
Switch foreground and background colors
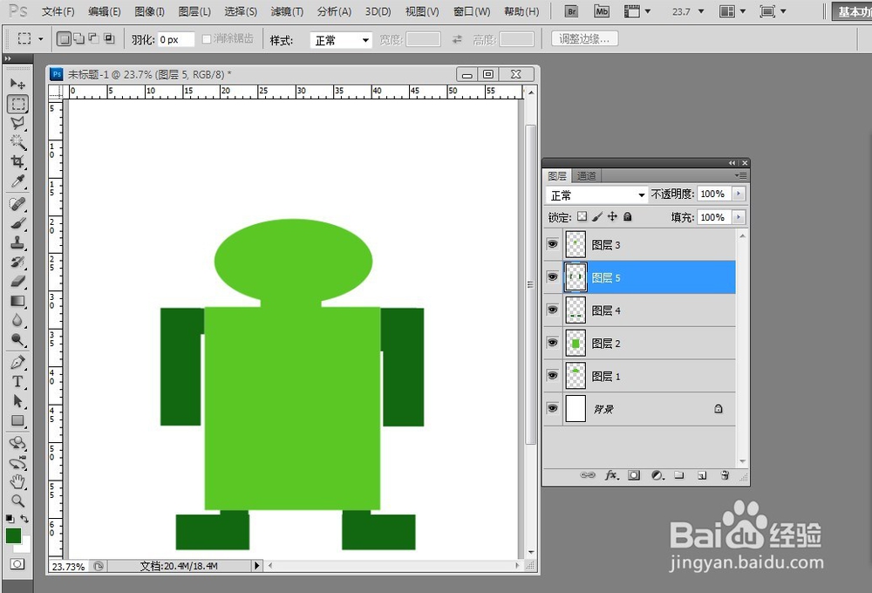pyautogui.click(x=24, y=519)
